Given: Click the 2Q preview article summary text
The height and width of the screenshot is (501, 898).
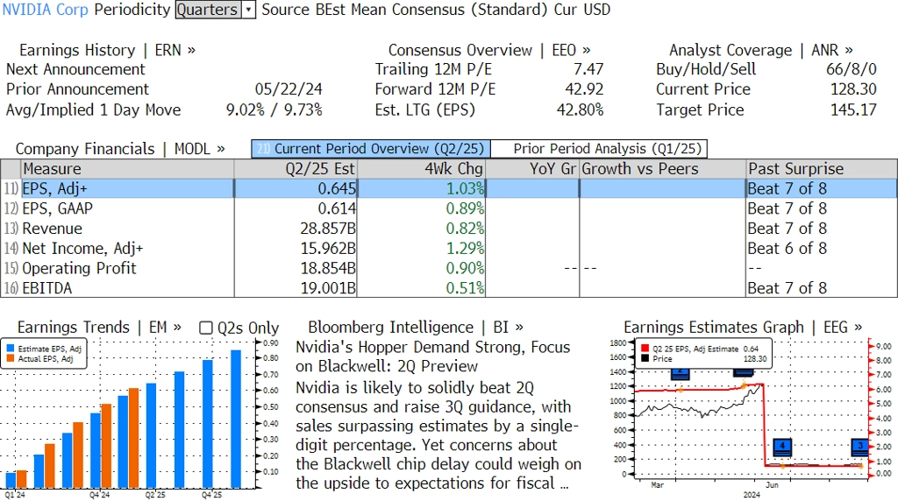Looking at the screenshot, I should (438, 435).
